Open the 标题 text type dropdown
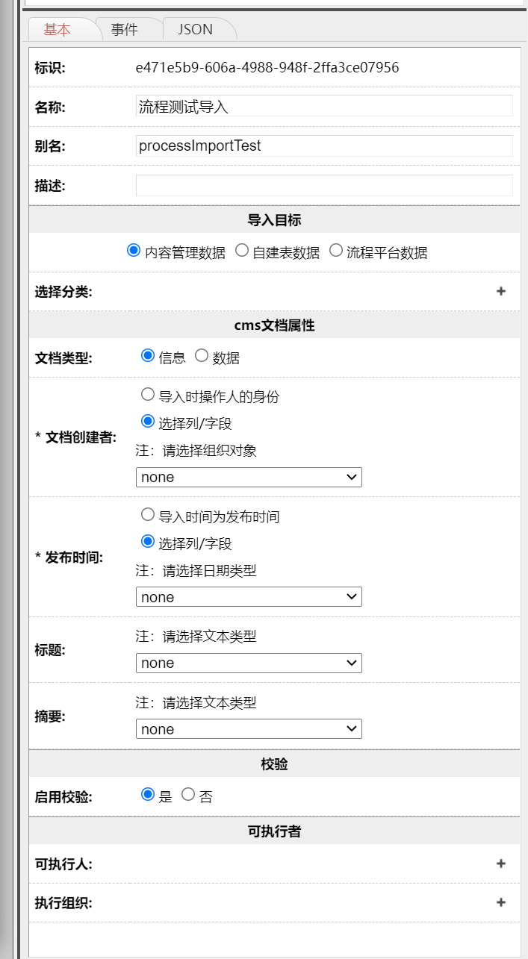 pyautogui.click(x=249, y=663)
